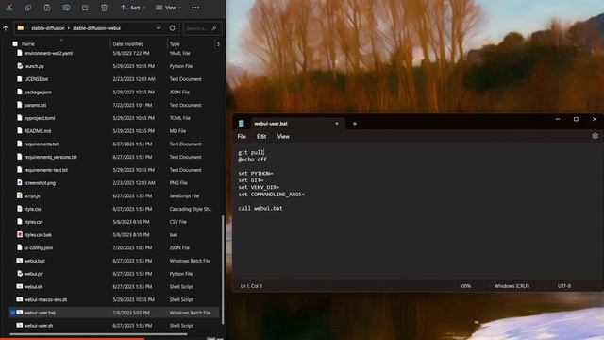
Task: Click the 100% zoom status indicator
Action: click(465, 286)
